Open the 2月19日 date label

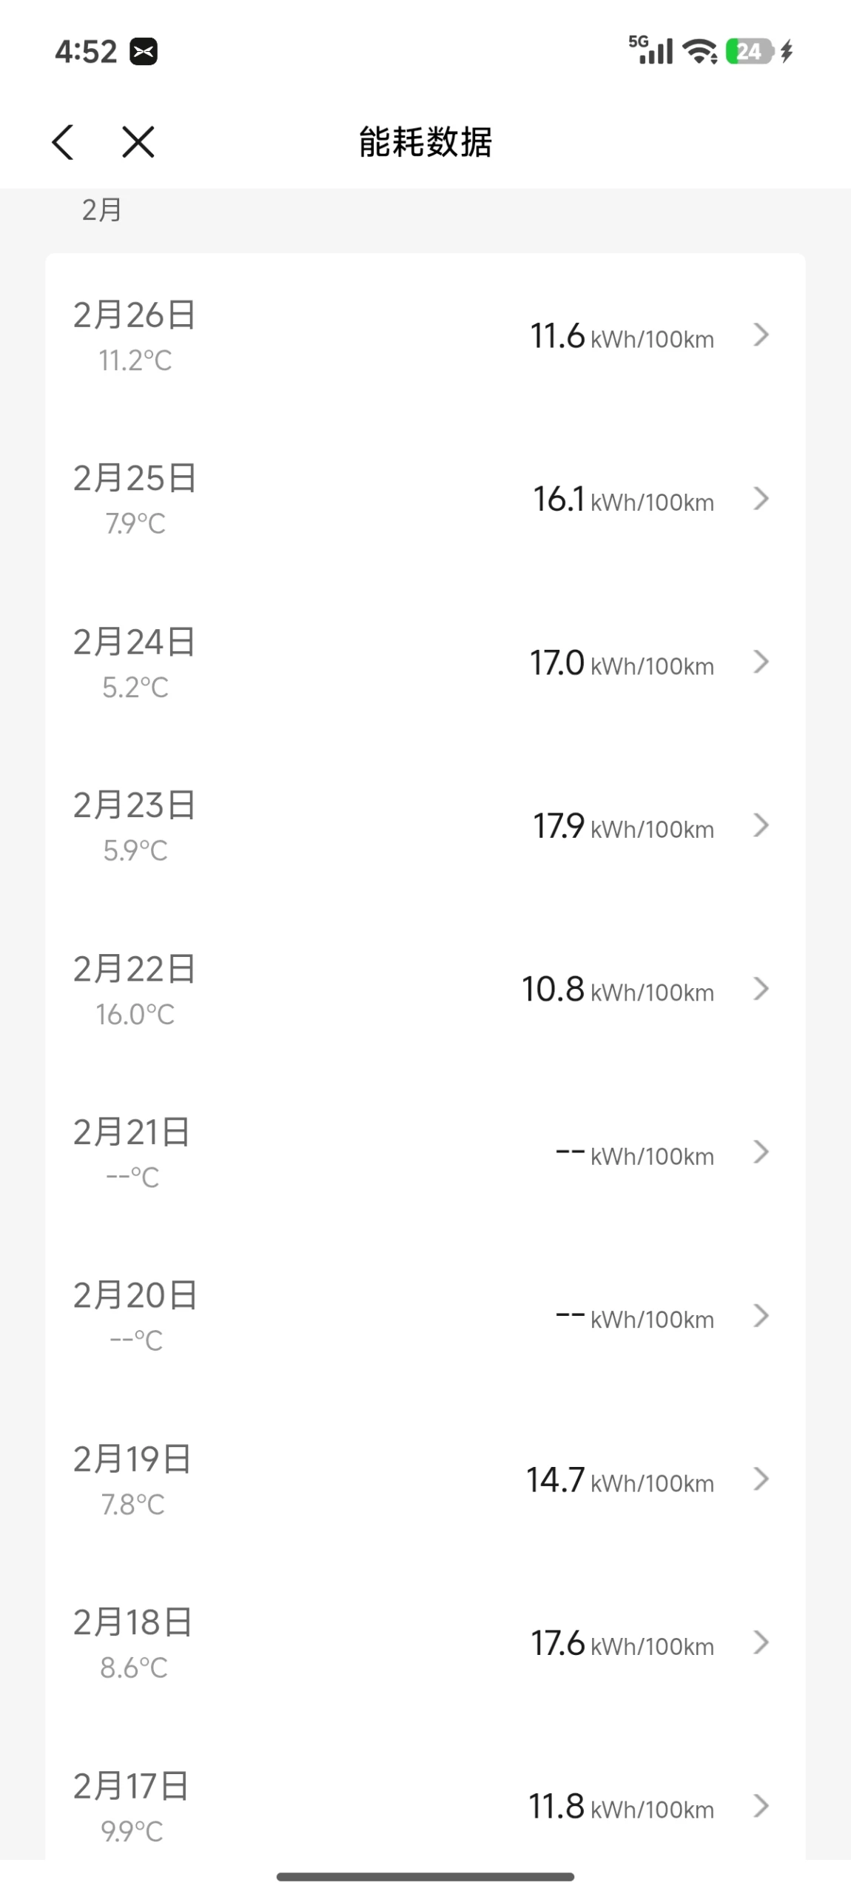132,1460
